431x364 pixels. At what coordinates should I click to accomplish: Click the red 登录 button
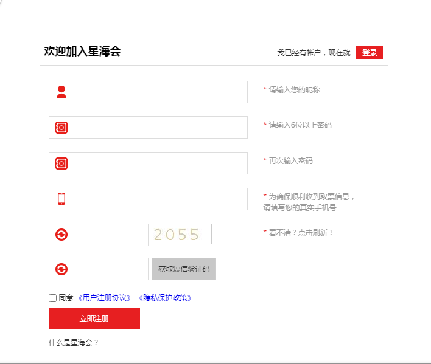click(370, 52)
